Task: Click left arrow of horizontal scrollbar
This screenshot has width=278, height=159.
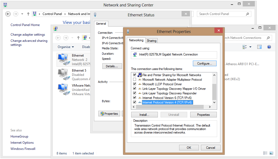Action: point(134,107)
